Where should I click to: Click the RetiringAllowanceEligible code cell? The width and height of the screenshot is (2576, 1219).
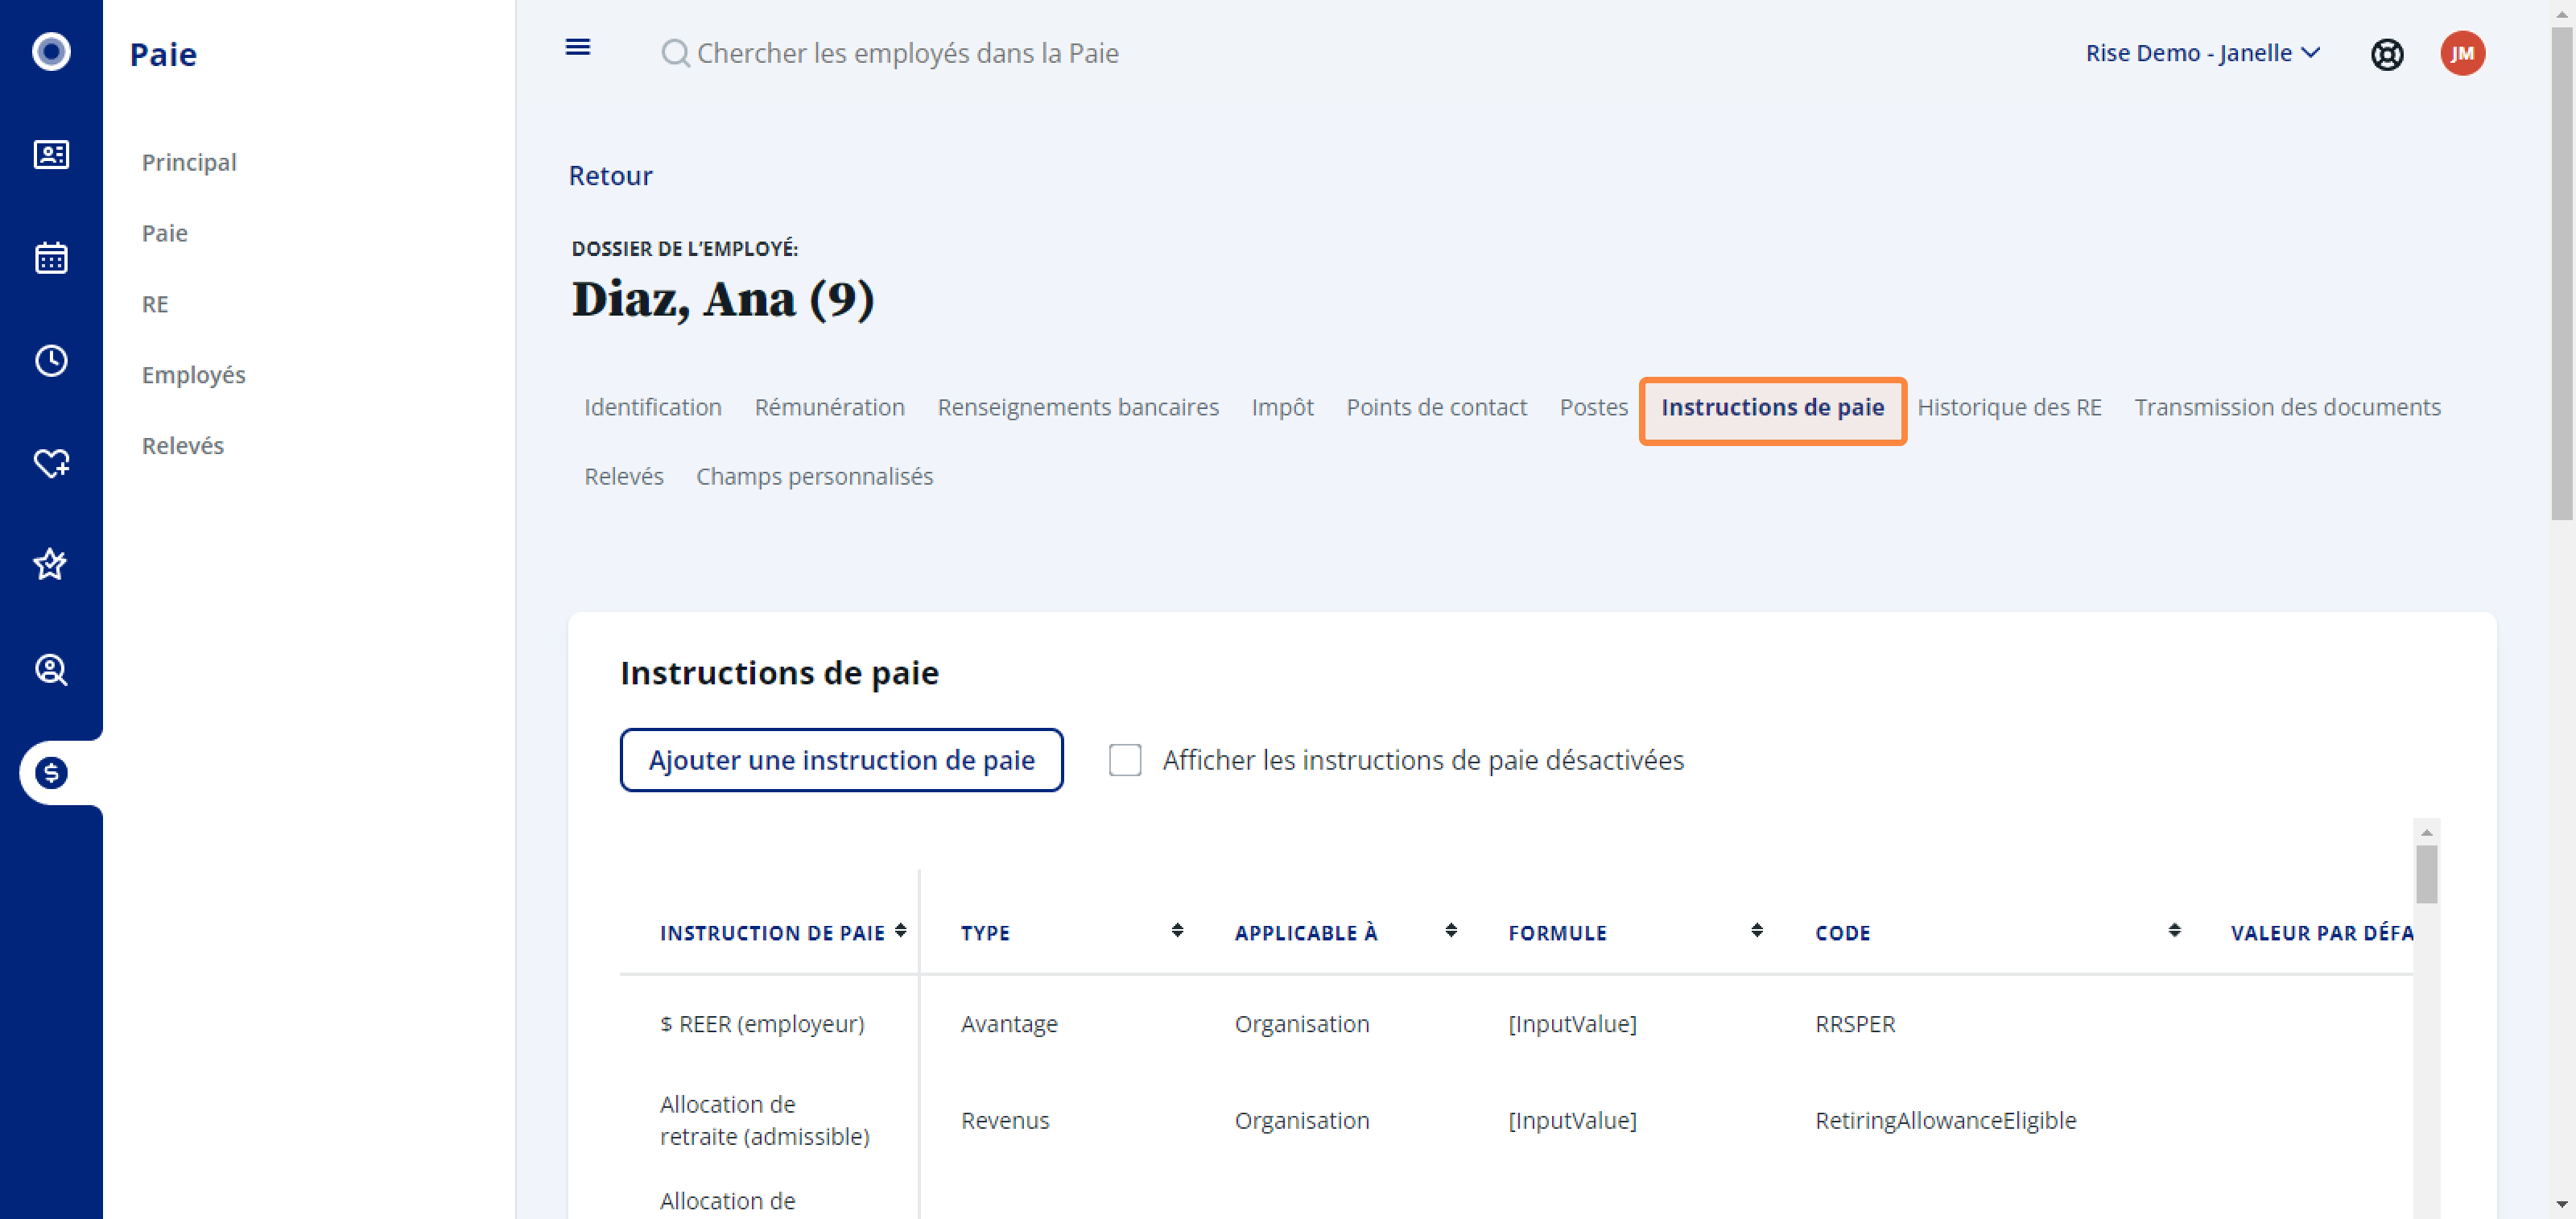[x=1945, y=1120]
